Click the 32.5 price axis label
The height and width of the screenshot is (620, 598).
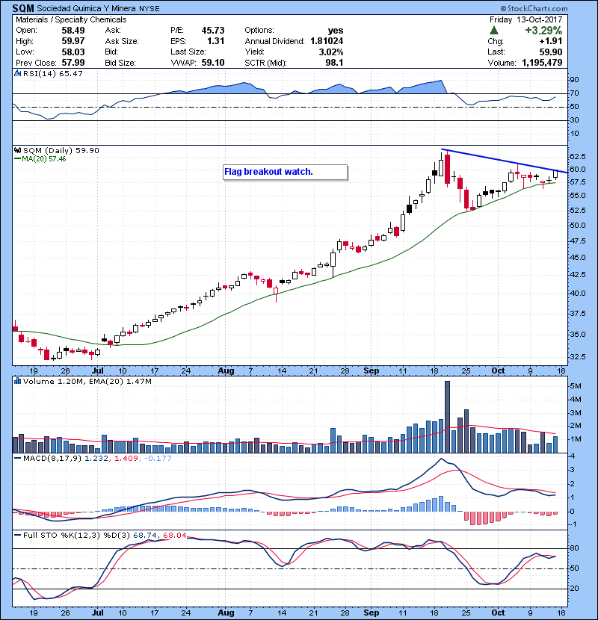tap(577, 356)
